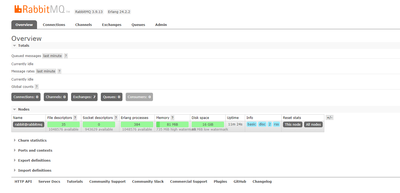Image resolution: width=400 pixels, height=193 pixels.
Task: Open the Admin tab
Action: [161, 25]
